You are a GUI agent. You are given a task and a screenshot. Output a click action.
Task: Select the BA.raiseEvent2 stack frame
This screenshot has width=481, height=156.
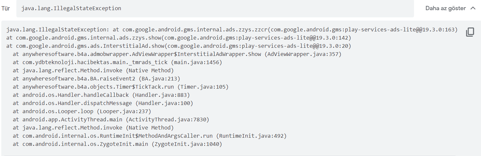coord(96,78)
